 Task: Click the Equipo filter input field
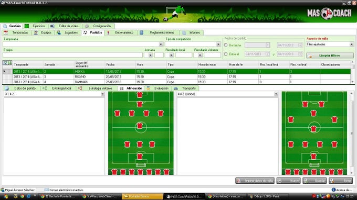72,55
